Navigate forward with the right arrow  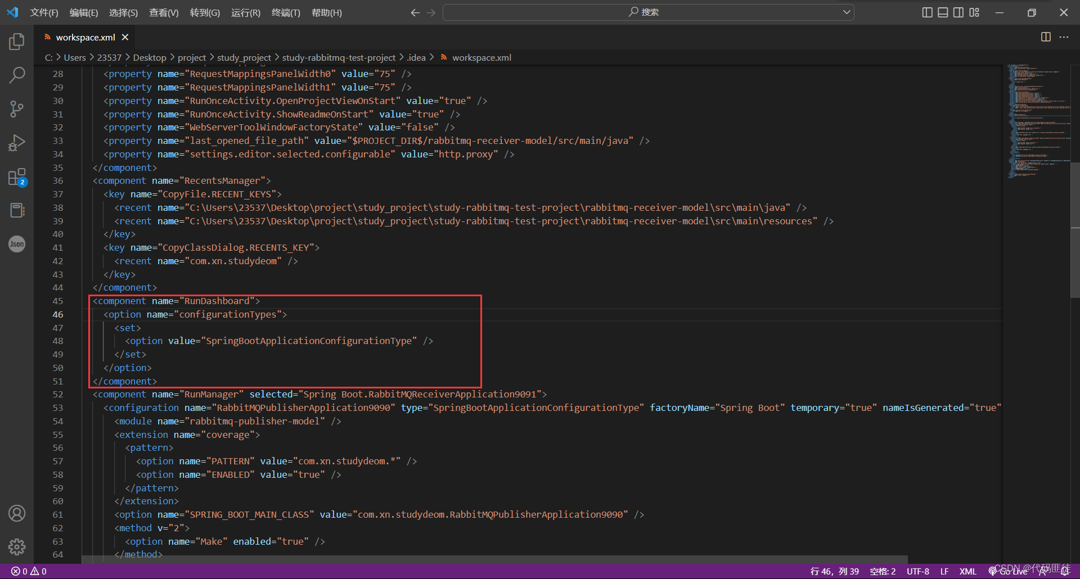click(431, 12)
